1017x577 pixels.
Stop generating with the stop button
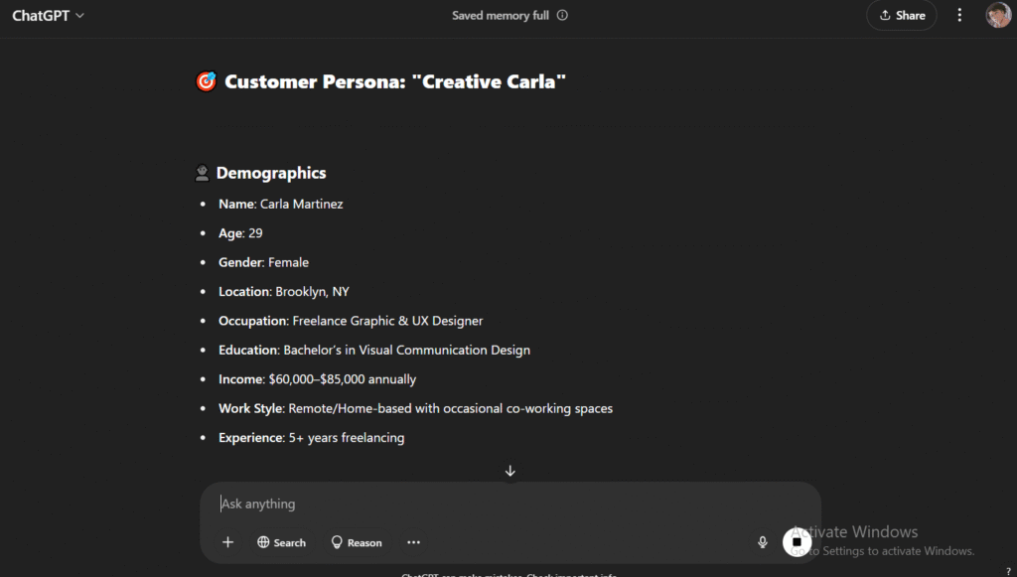[797, 542]
